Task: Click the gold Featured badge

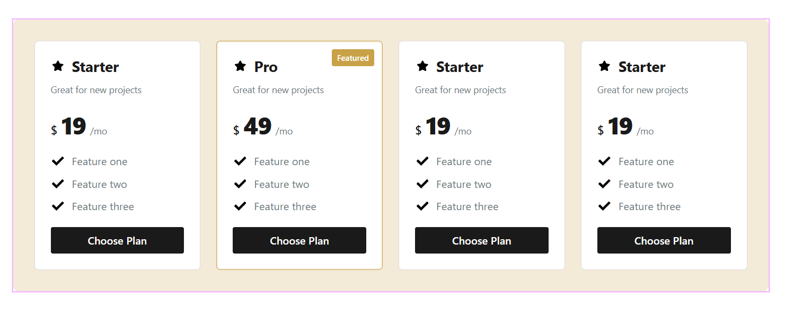Action: tap(353, 58)
